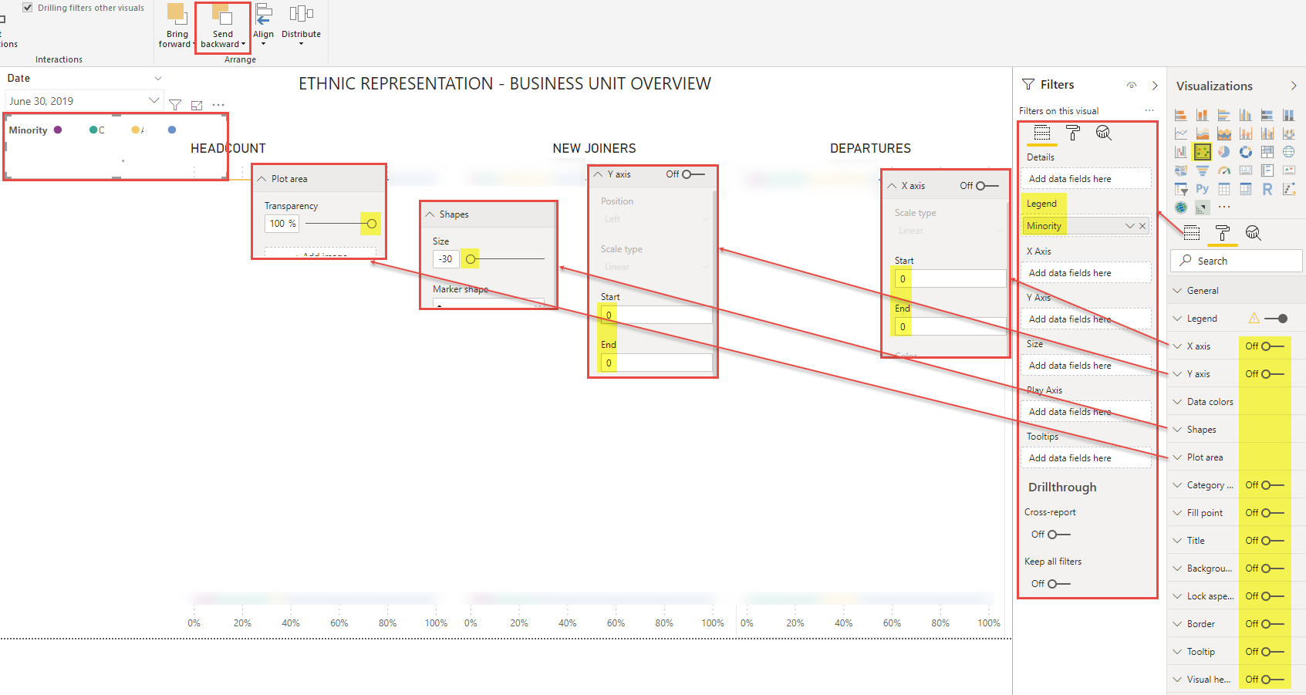This screenshot has width=1306, height=695.
Task: Toggle the Title switch
Action: [1272, 541]
